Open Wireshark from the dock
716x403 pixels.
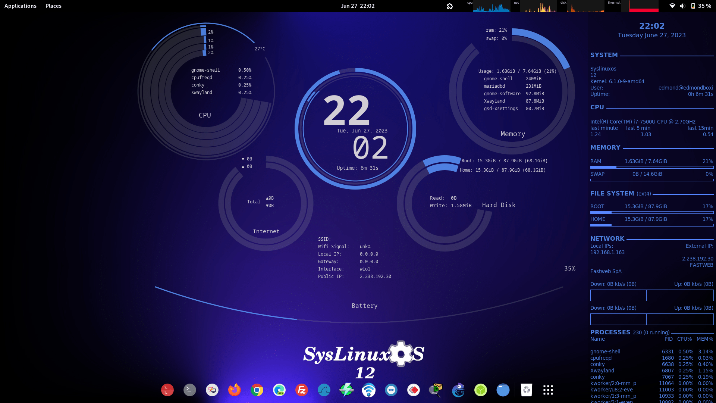coord(324,390)
